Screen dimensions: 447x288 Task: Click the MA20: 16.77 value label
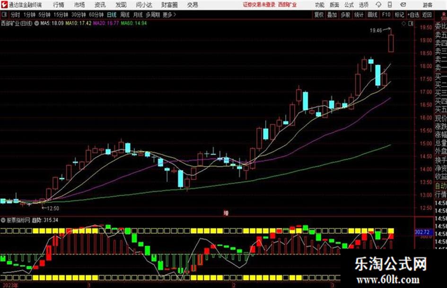click(106, 23)
